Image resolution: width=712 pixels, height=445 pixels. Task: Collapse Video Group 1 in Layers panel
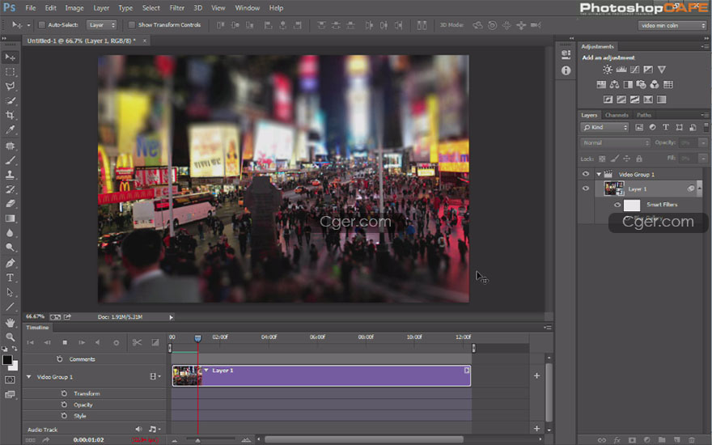[x=599, y=175]
